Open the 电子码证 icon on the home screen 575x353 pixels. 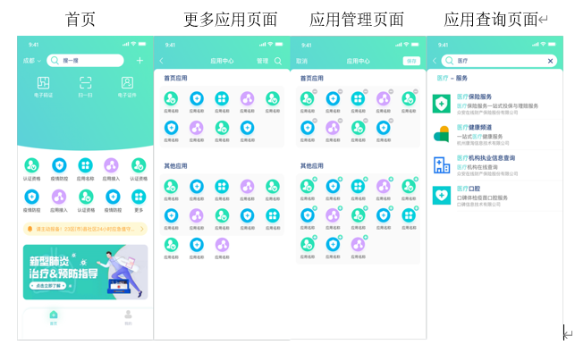(43, 83)
